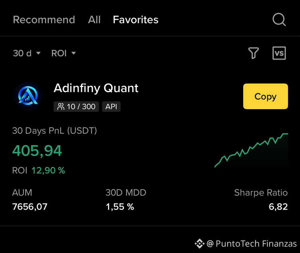Tap the green PnL trend chart
The image size is (300, 253).
click(x=251, y=150)
